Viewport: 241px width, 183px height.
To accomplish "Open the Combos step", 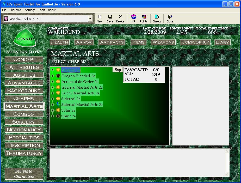I will pos(24,114).
